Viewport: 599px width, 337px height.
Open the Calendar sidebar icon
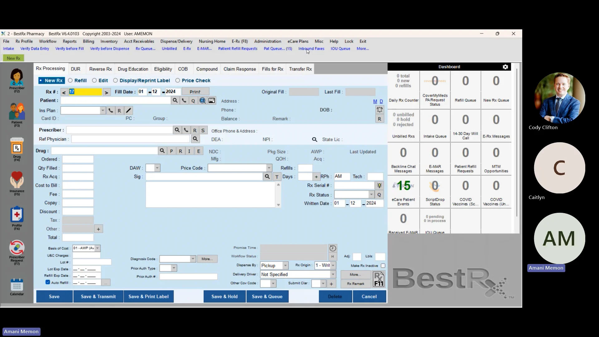[17, 286]
